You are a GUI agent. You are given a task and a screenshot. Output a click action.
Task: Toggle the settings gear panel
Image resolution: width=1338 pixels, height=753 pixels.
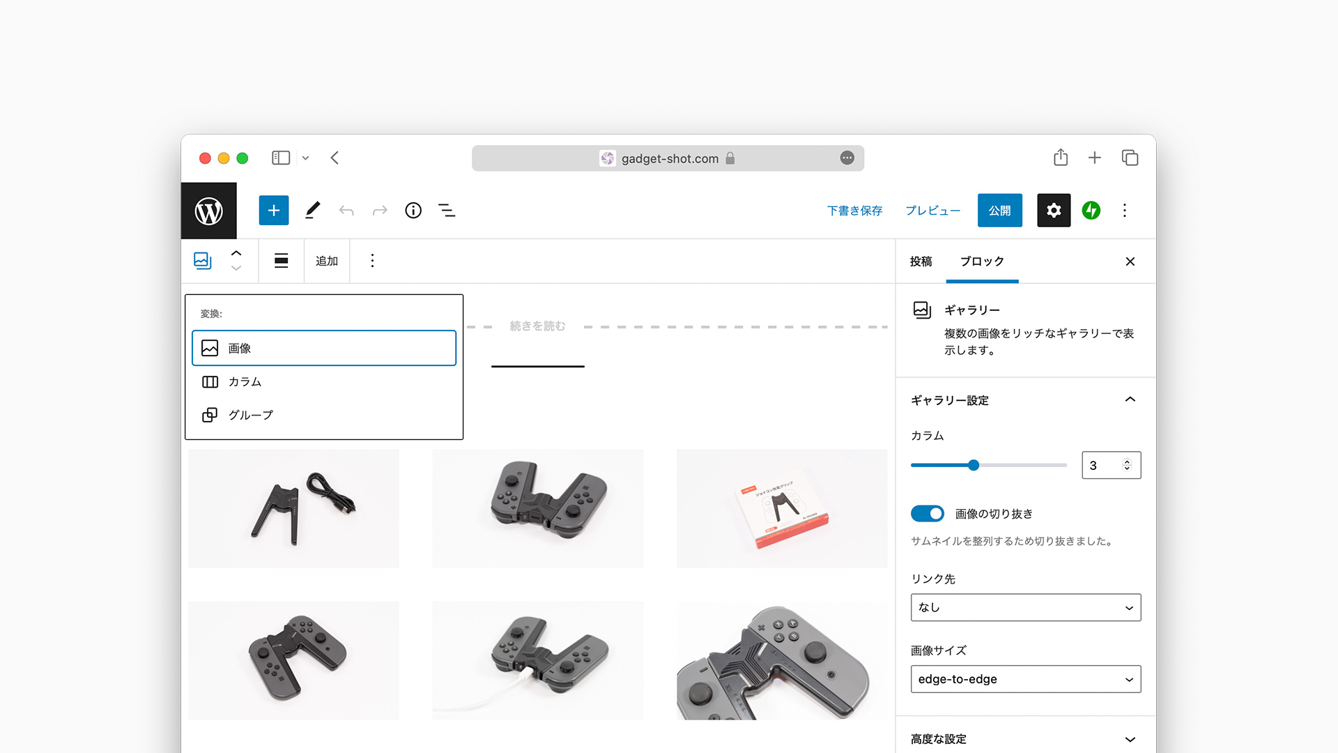tap(1053, 211)
